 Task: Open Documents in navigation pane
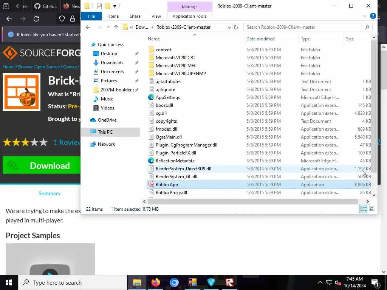(x=112, y=71)
